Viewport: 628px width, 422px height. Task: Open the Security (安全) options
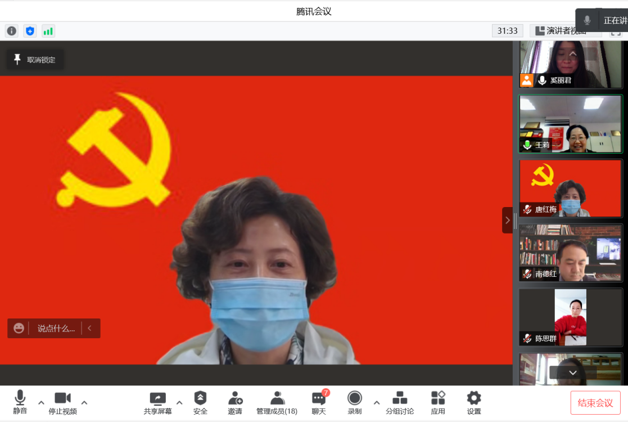[200, 402]
